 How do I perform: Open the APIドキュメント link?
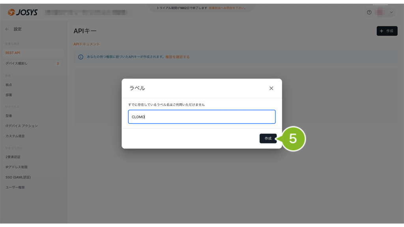(86, 44)
